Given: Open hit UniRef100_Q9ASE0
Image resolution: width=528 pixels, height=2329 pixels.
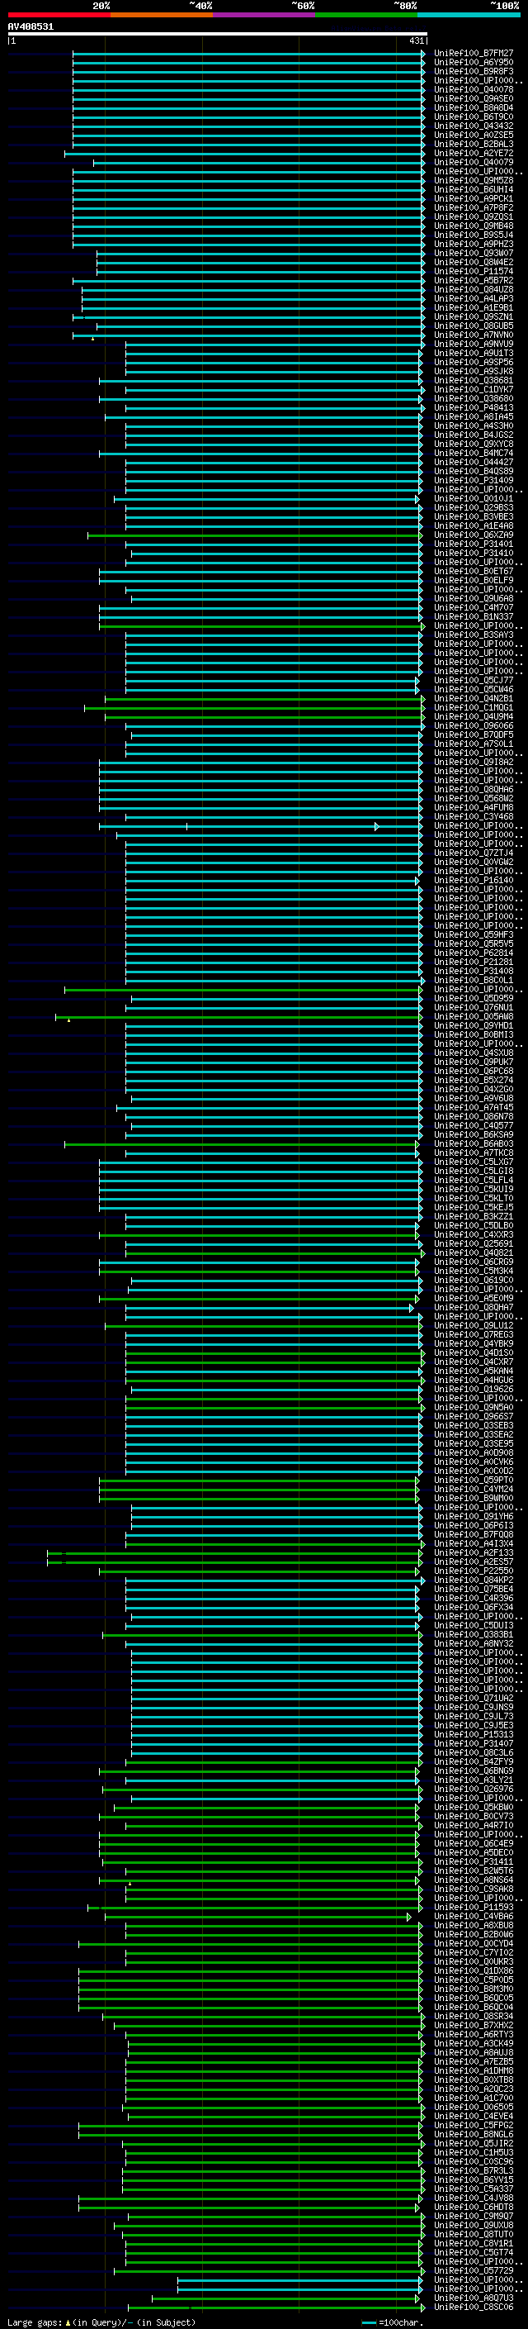Looking at the screenshot, I should [x=474, y=98].
